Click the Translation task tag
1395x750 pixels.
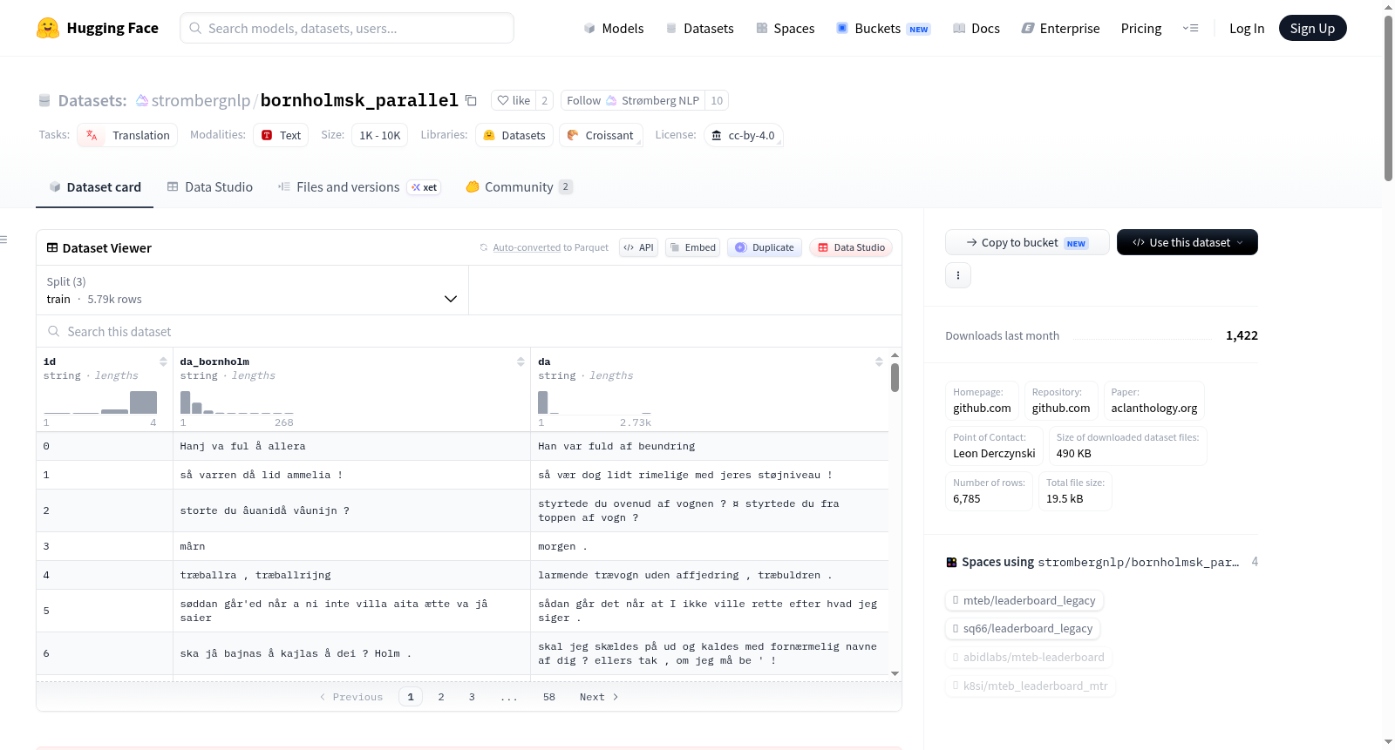[x=127, y=135]
